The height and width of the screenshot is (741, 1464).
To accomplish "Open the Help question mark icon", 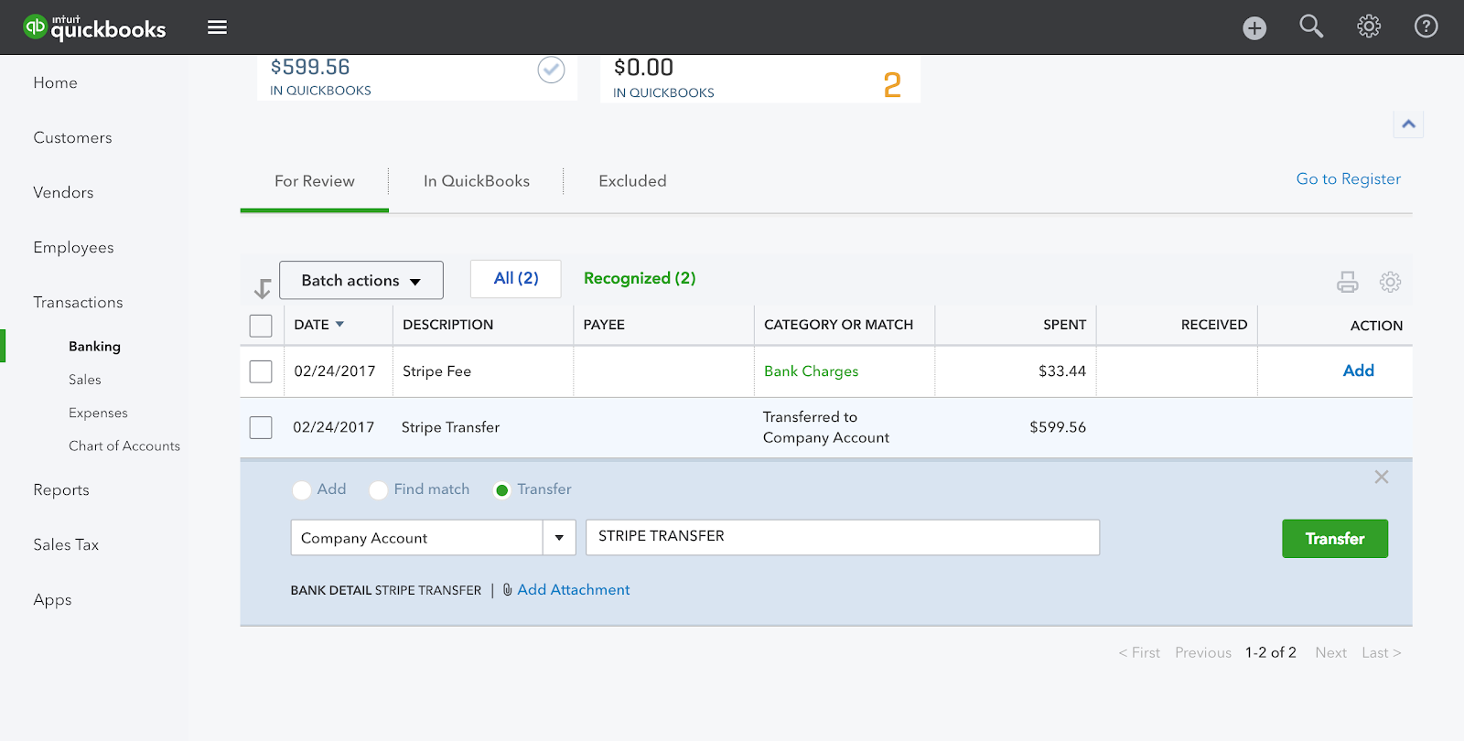I will click(1426, 27).
